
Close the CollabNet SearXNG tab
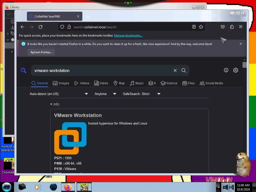coord(78,16)
